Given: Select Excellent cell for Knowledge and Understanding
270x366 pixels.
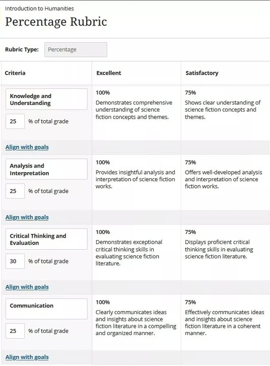Looking at the screenshot, I should coord(137,113).
